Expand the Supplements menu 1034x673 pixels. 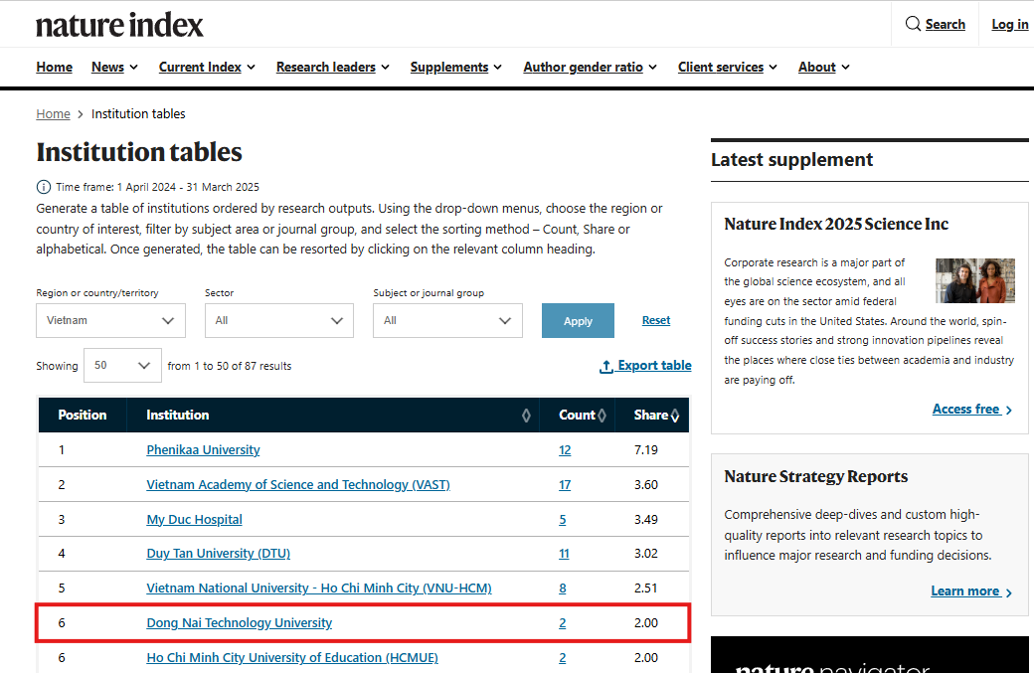pos(456,68)
